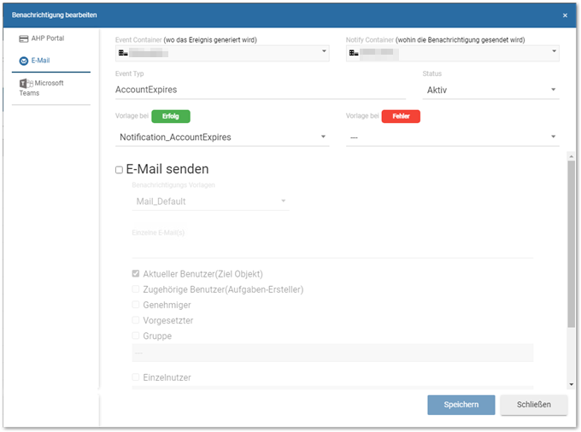Click the scrollbar up arrow
Viewport: 581px width, 432px height.
pos(571,157)
